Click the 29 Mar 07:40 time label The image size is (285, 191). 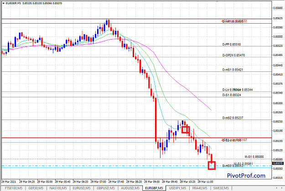click(116, 181)
